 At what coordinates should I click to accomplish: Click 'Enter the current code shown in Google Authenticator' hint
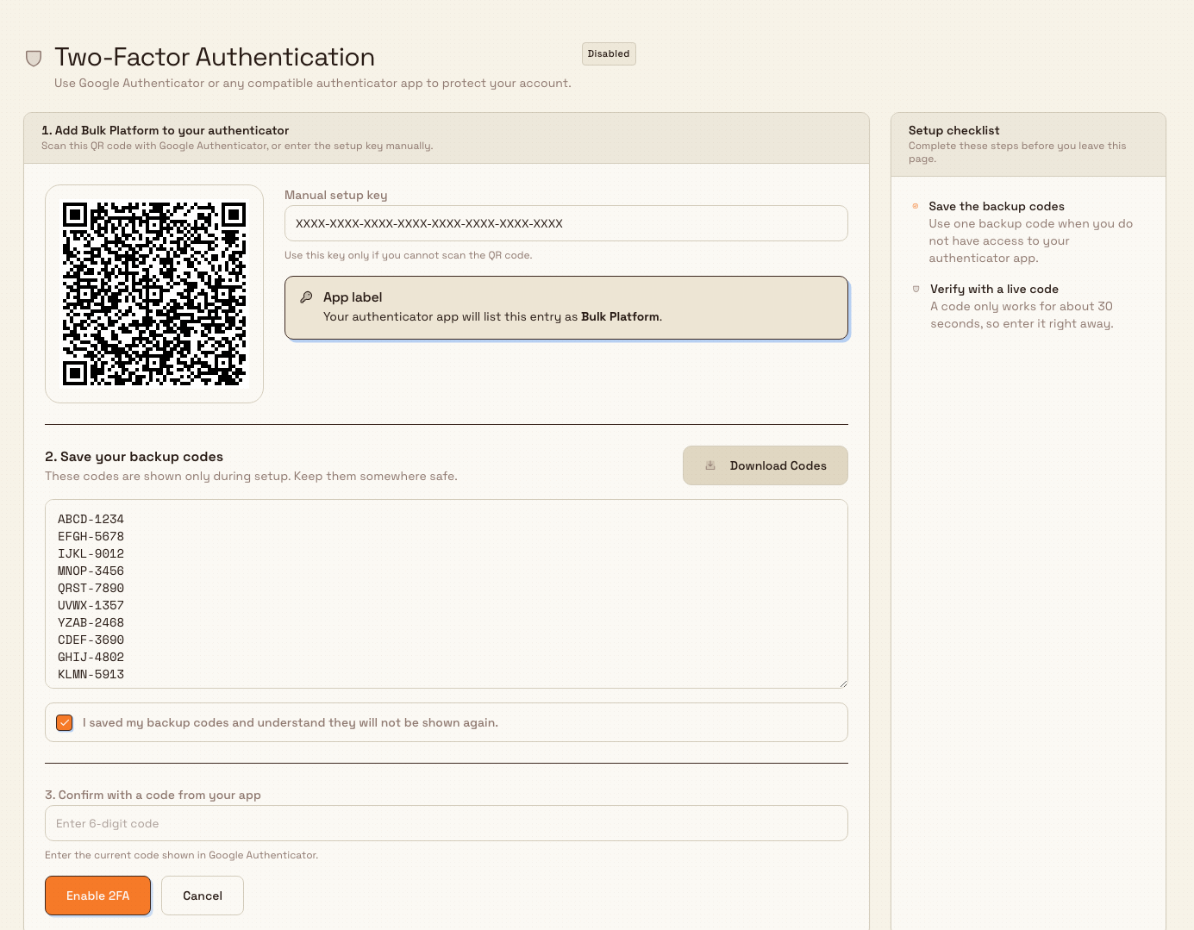182,855
